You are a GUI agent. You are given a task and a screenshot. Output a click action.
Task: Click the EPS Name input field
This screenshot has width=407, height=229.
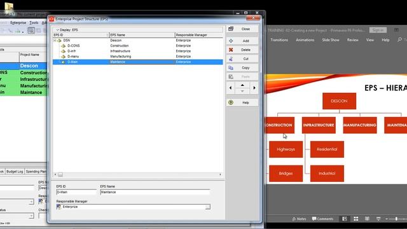point(155,192)
